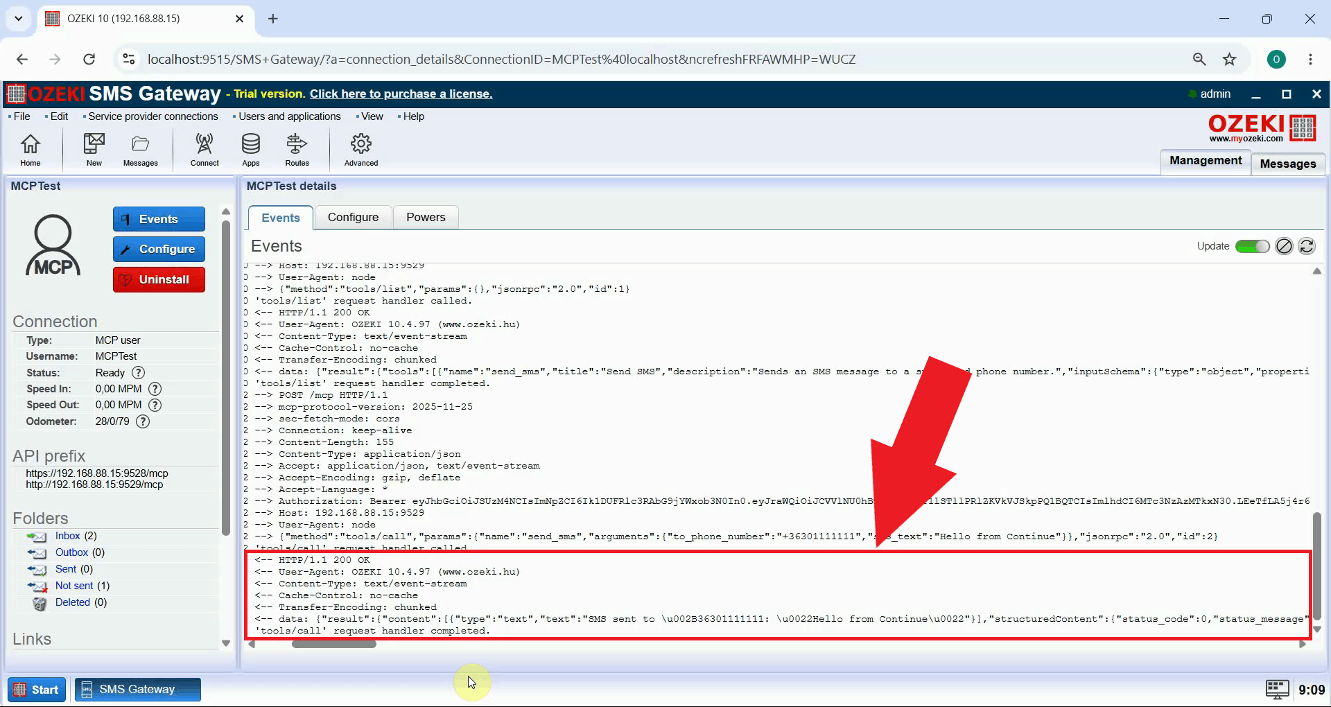Click the Not sent folder envelope icon
Viewport: 1331px width, 707px height.
click(37, 586)
